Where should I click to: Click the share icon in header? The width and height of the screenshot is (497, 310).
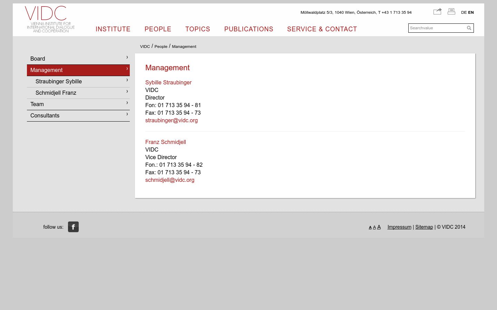tap(437, 11)
